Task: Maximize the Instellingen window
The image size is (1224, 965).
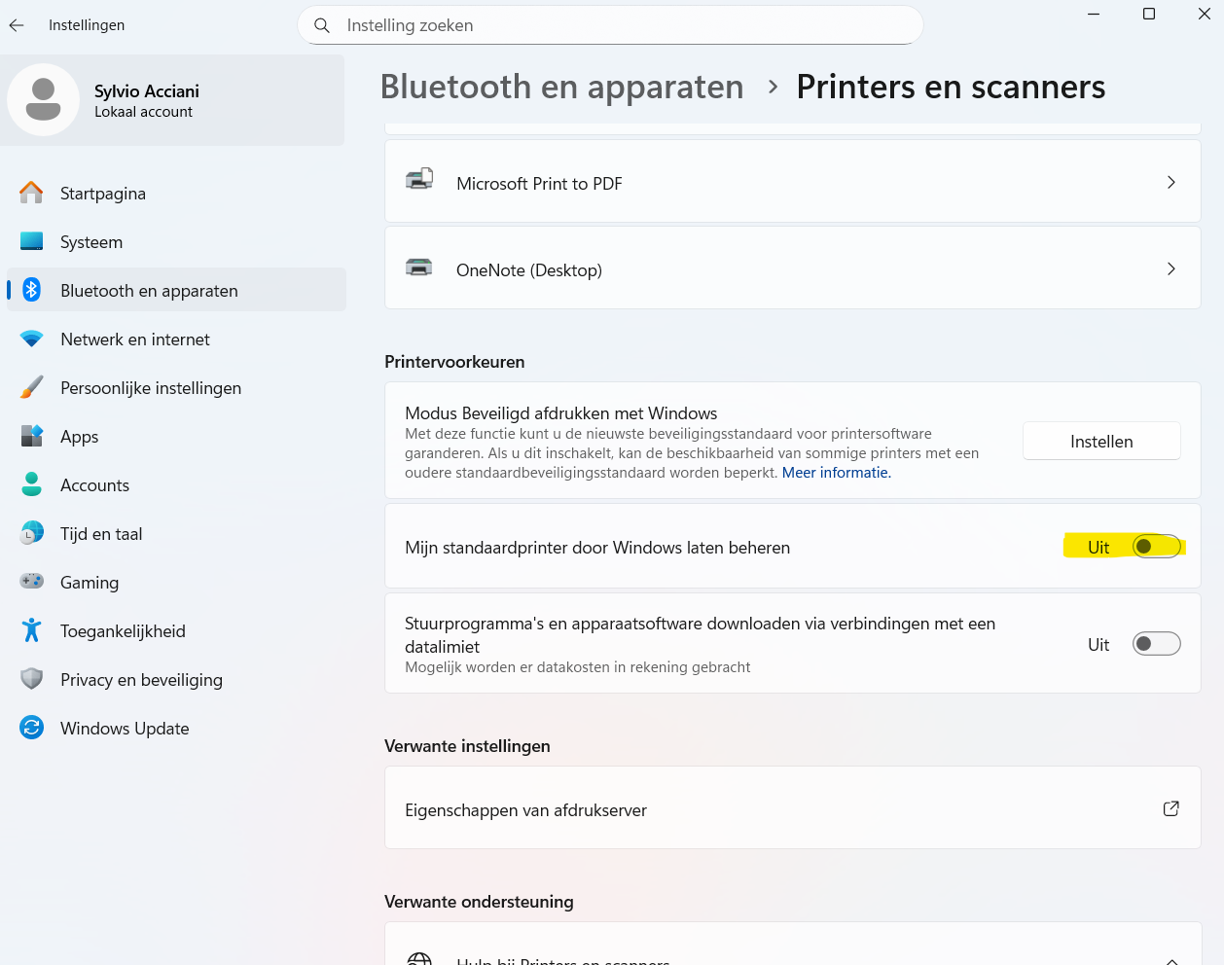Action: [x=1149, y=15]
